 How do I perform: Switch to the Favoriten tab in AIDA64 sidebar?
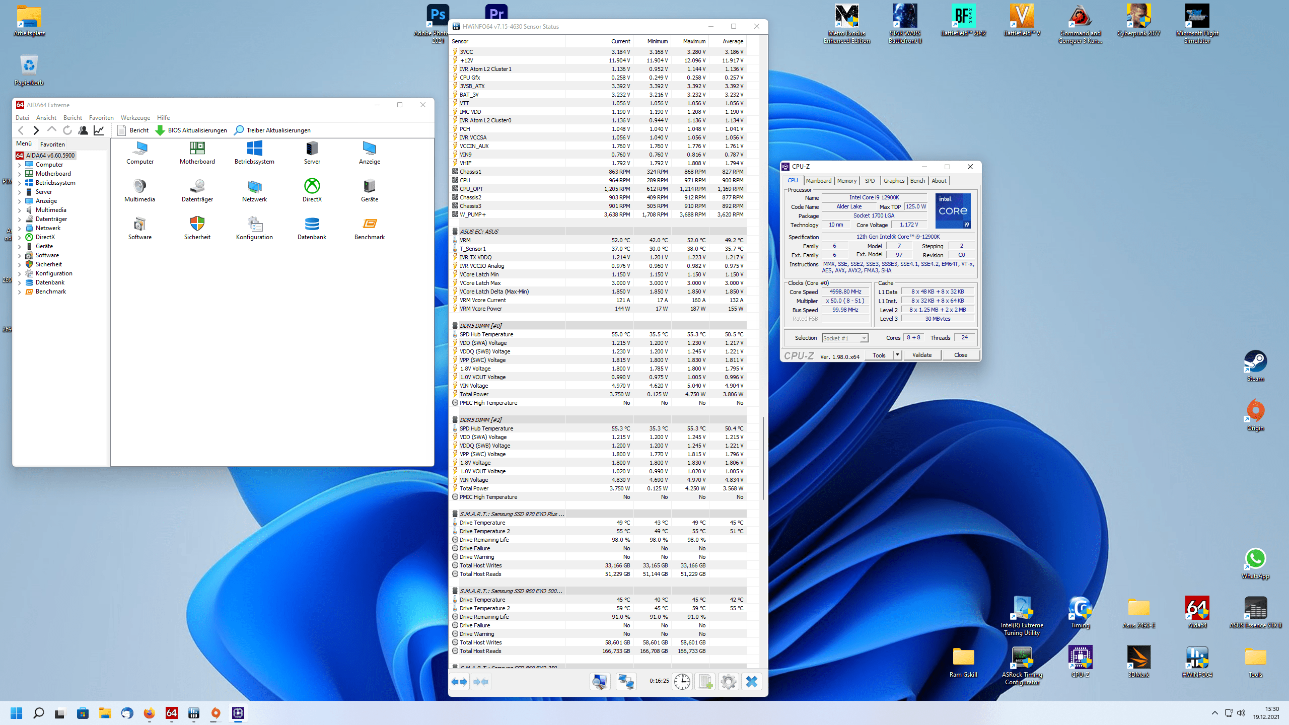pos(52,144)
